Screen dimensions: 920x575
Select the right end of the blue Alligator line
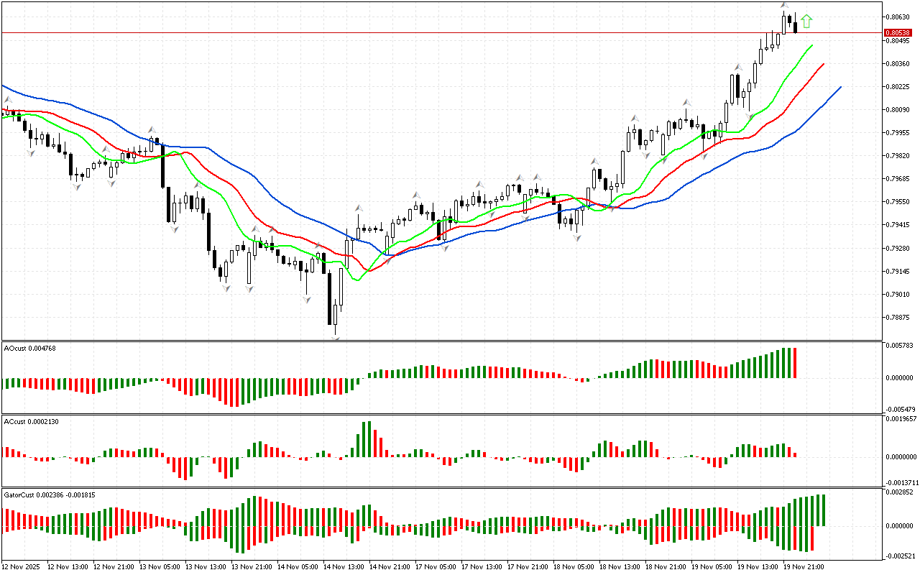click(840, 87)
